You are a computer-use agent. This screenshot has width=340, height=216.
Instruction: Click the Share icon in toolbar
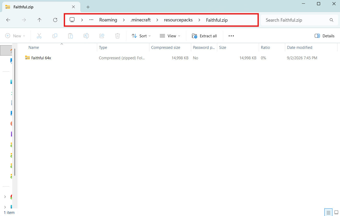coord(102,36)
